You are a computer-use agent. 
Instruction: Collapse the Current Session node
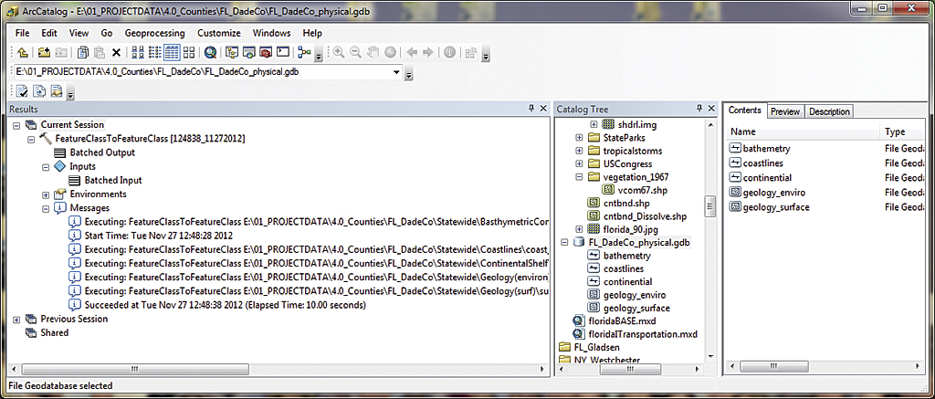16,125
